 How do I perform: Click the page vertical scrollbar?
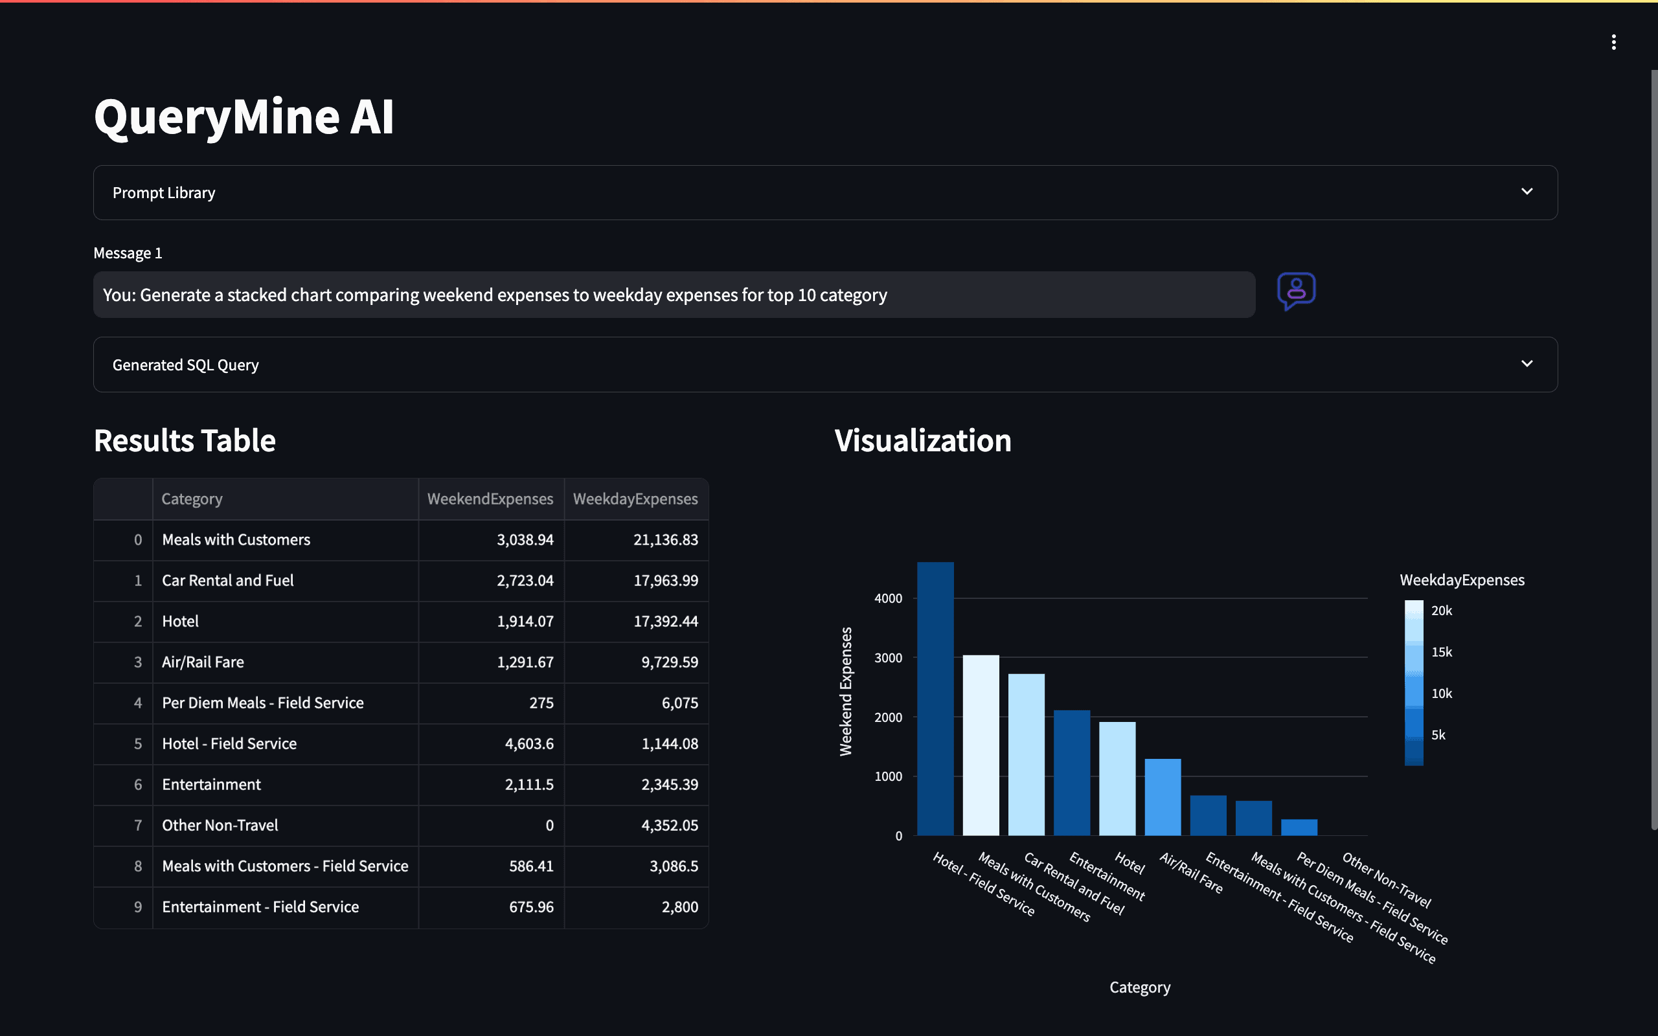[x=1653, y=445]
